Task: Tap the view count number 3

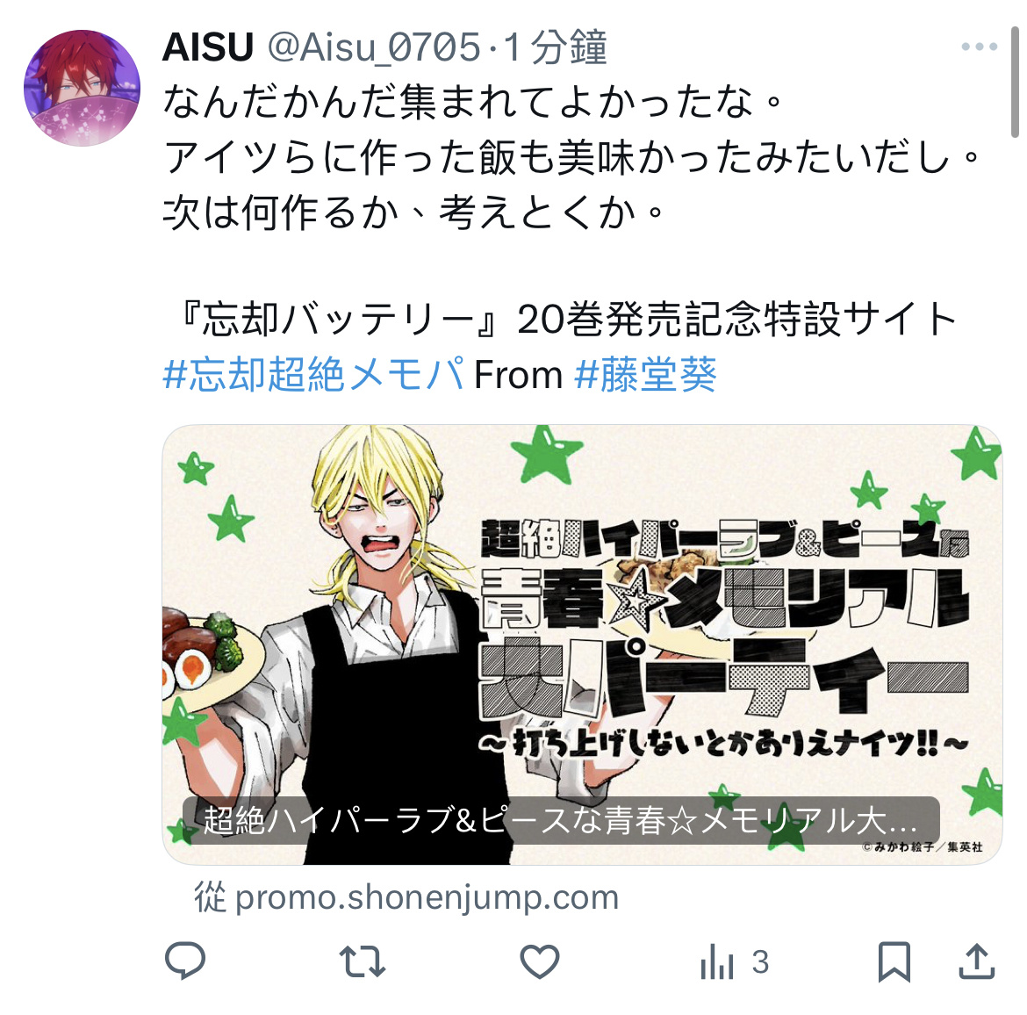Action: click(760, 962)
